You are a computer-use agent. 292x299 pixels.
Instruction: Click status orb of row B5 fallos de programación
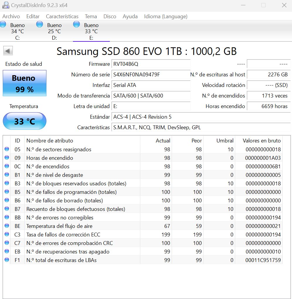click(x=7, y=192)
